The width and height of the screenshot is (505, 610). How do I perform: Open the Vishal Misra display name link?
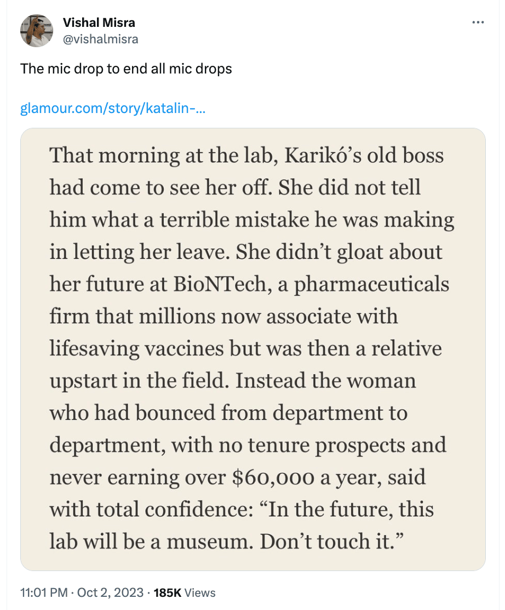[x=99, y=22]
